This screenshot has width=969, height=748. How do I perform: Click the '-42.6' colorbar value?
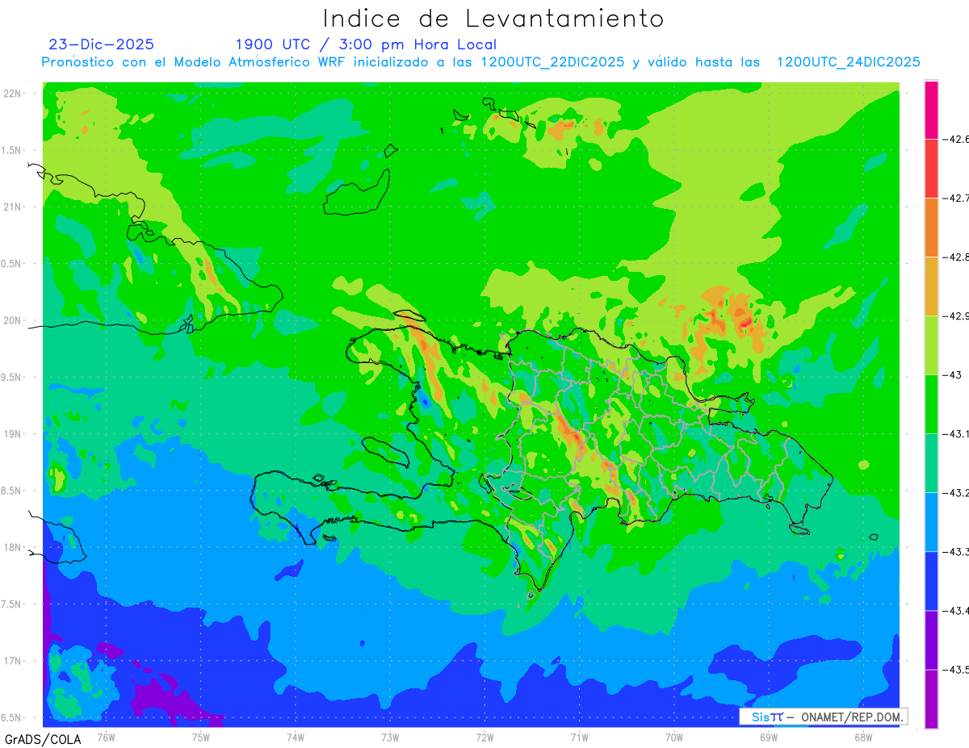click(x=956, y=139)
